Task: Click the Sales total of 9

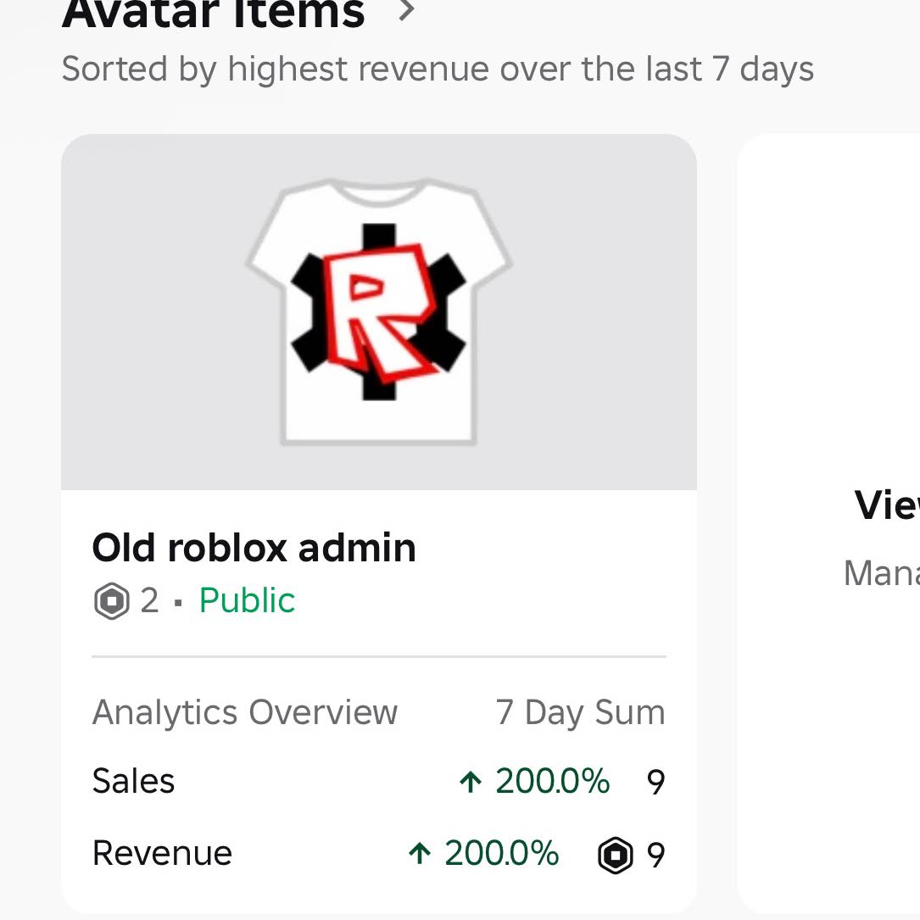Action: tap(656, 782)
